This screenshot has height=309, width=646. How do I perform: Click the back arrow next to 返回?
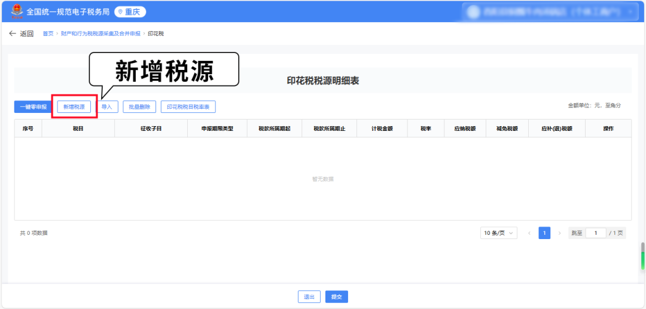(x=13, y=33)
